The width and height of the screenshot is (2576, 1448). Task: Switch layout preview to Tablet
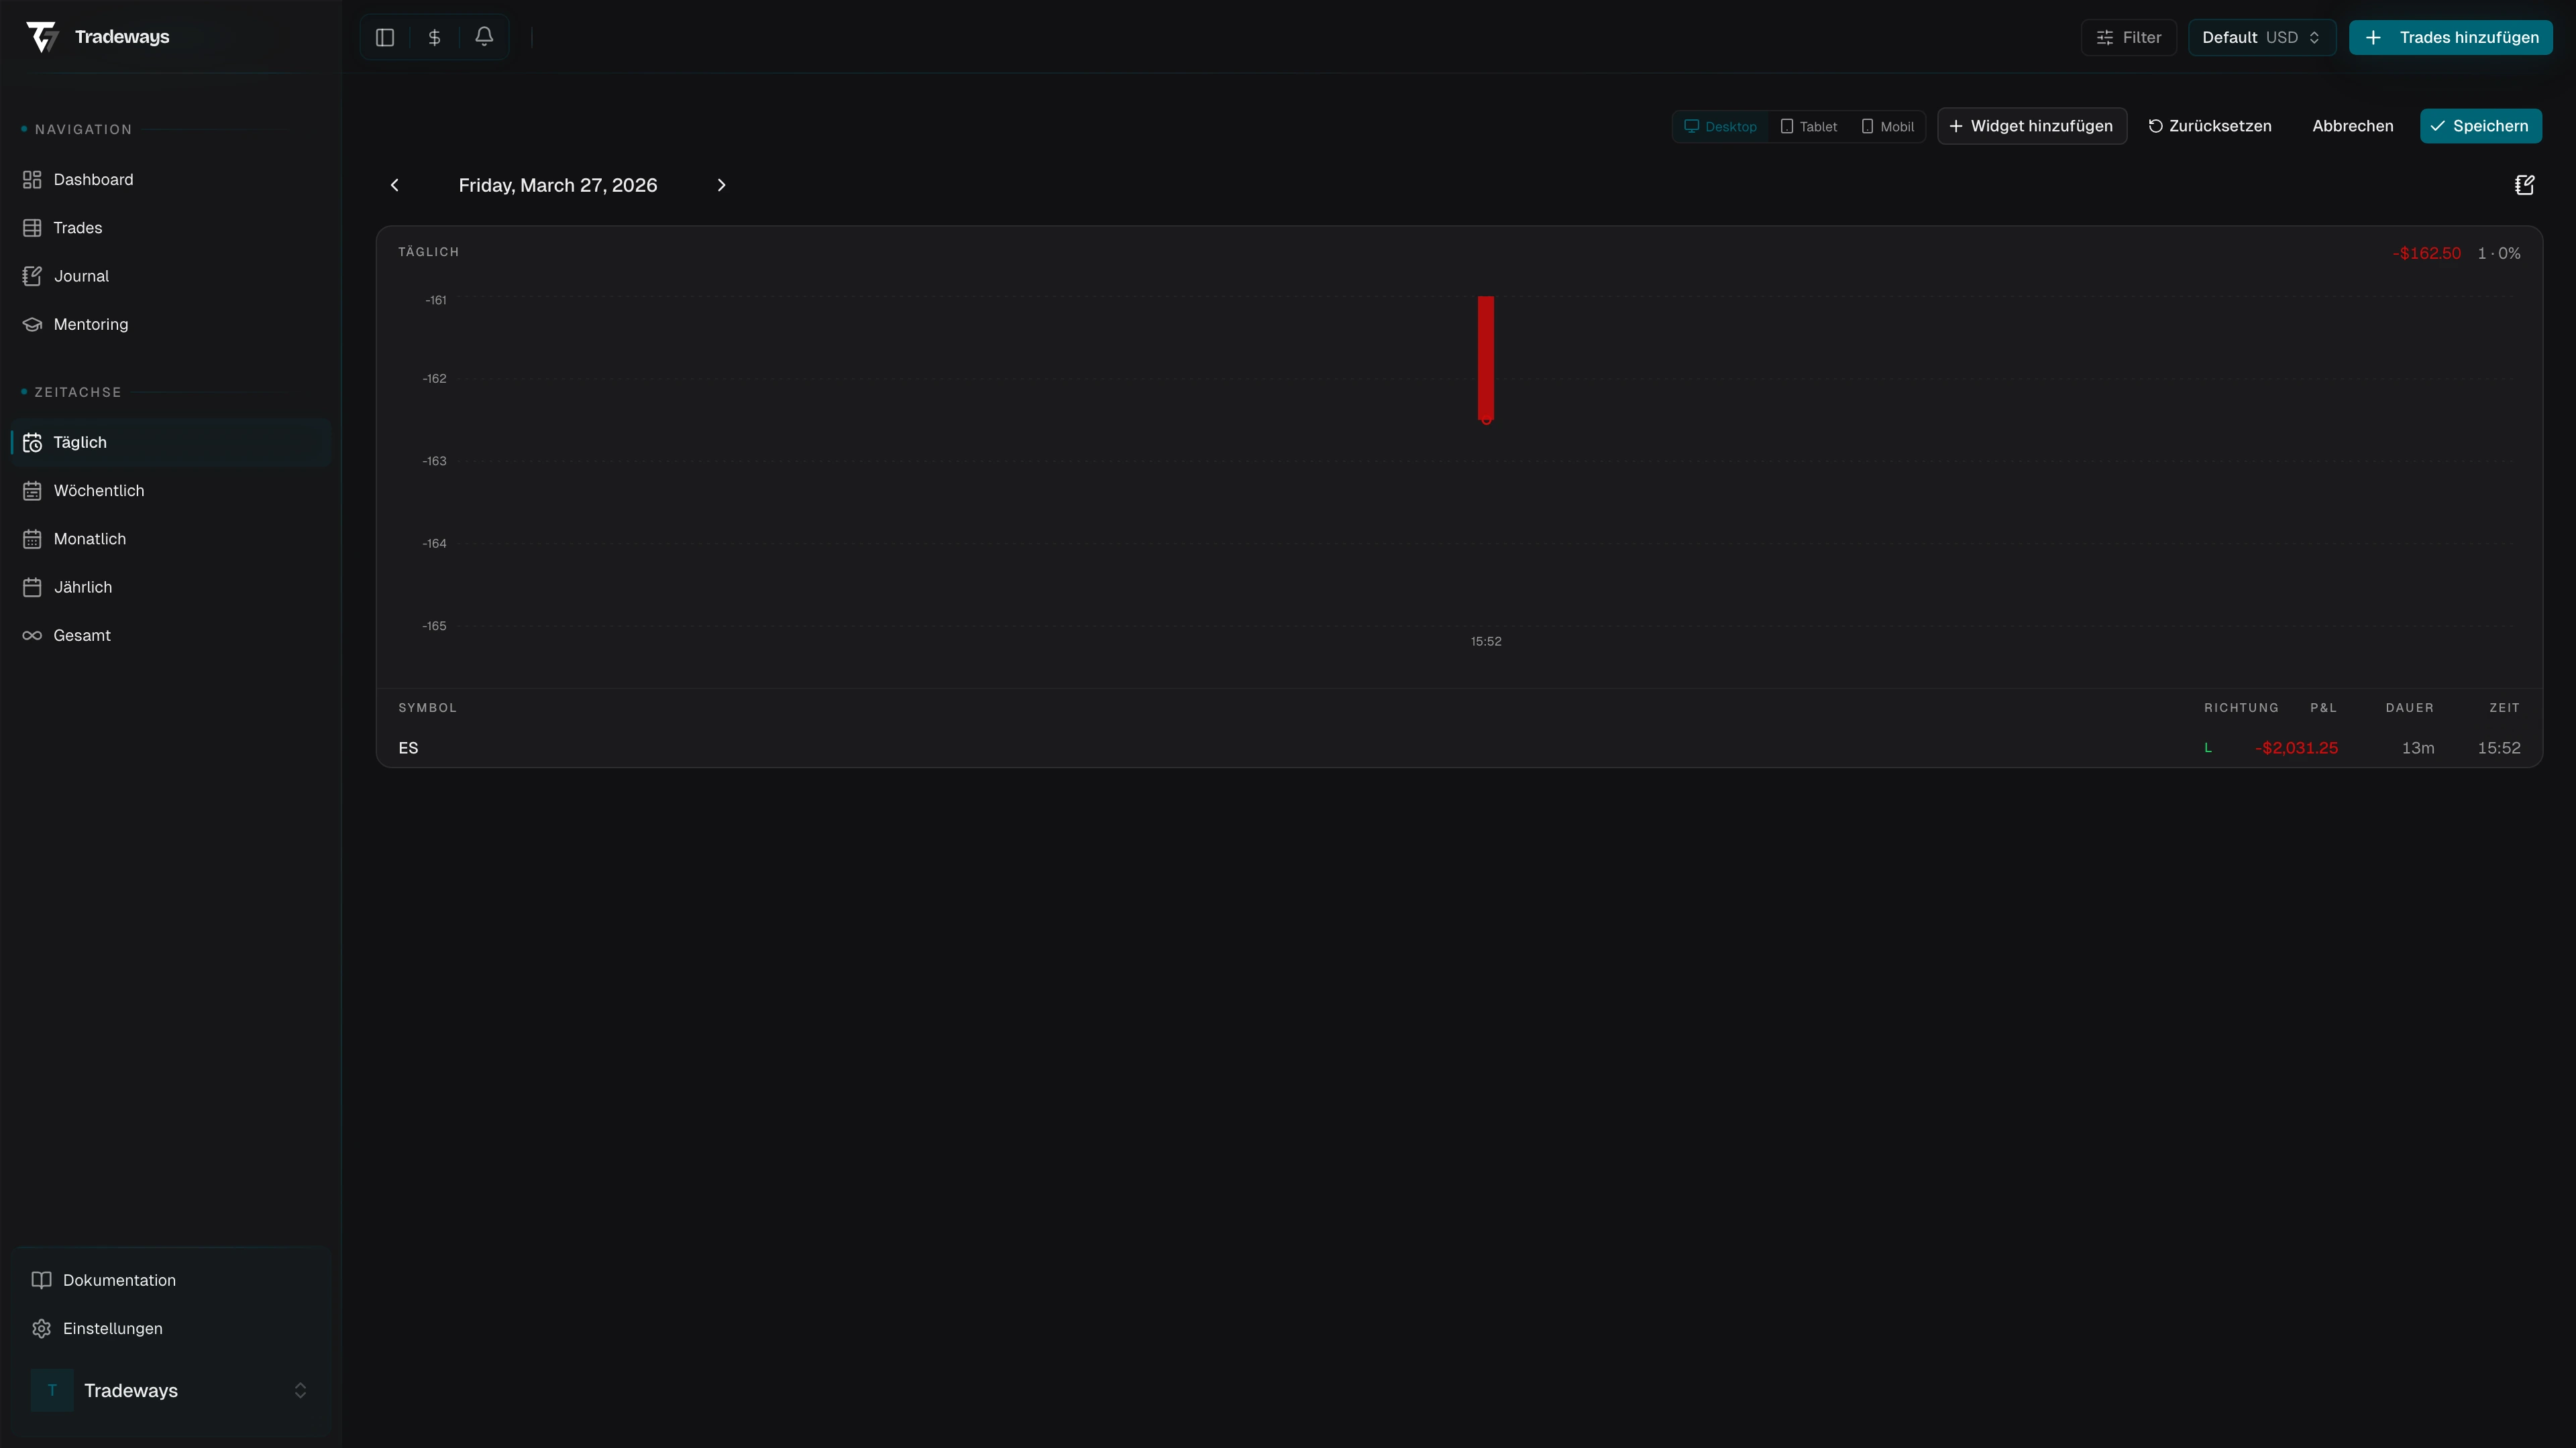[x=1809, y=126]
